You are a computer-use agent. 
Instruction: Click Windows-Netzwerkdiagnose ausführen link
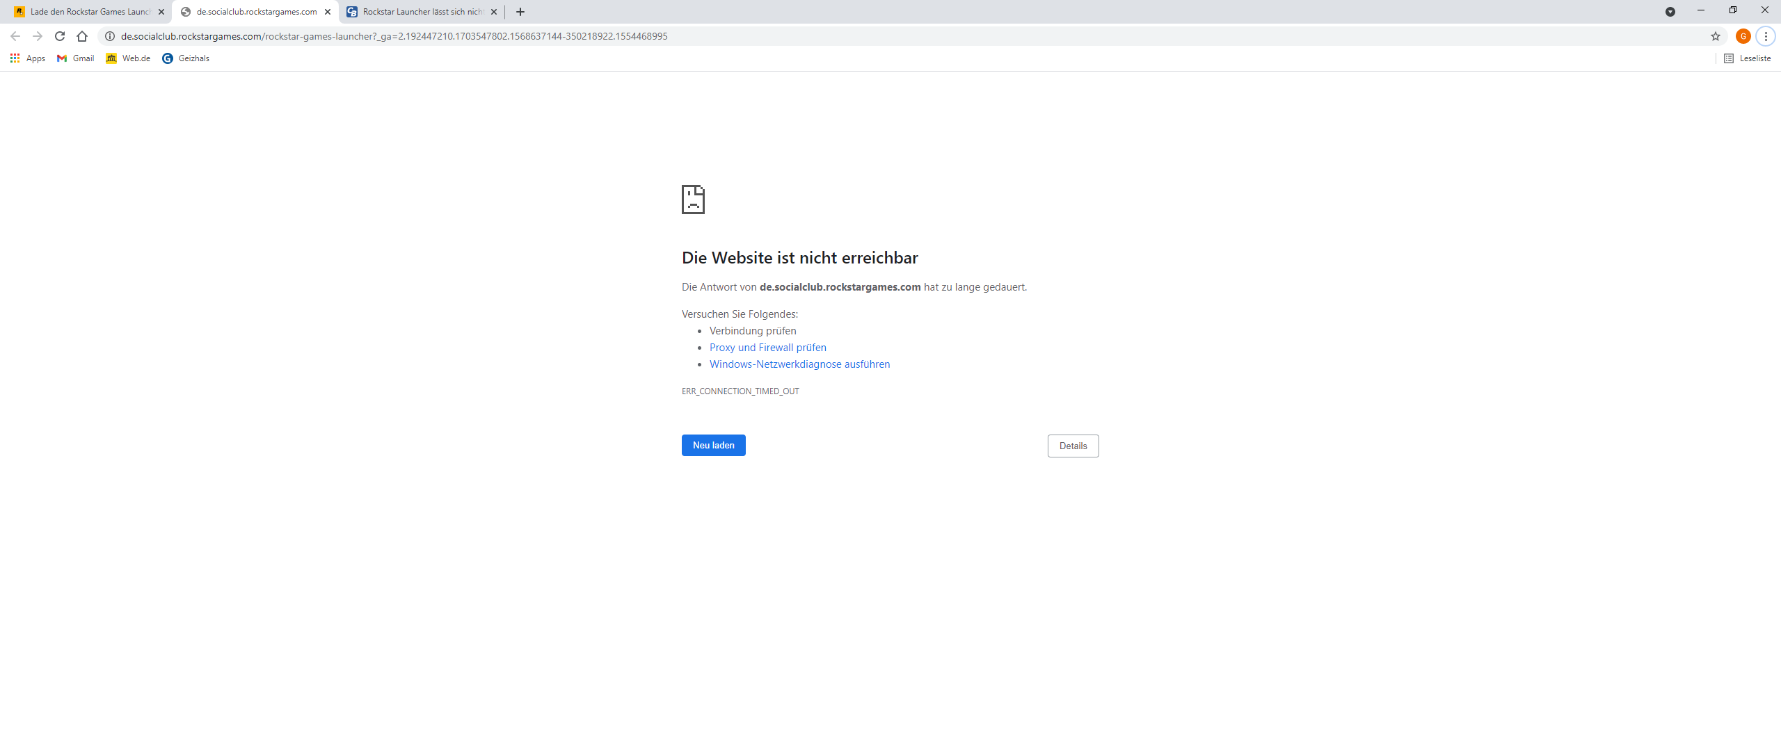pos(799,364)
